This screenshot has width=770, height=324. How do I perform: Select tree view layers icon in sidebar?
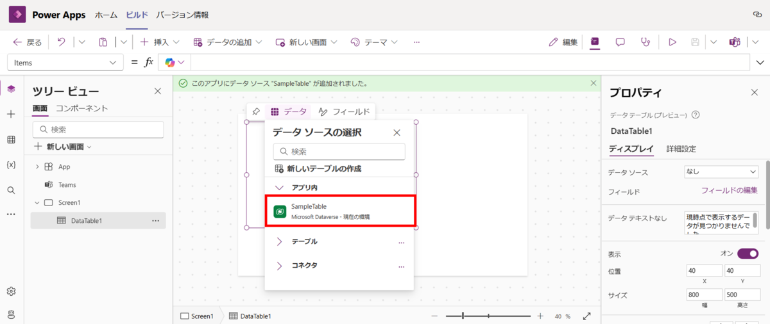11,89
